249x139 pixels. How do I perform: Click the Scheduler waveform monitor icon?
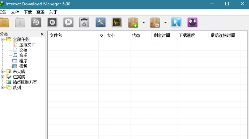(116, 23)
